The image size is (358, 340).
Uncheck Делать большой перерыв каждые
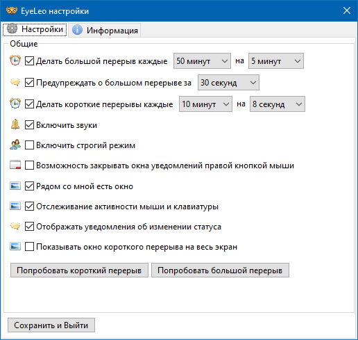(x=29, y=61)
